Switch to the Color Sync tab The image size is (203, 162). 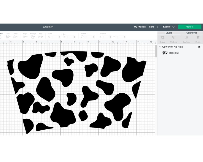(191, 33)
